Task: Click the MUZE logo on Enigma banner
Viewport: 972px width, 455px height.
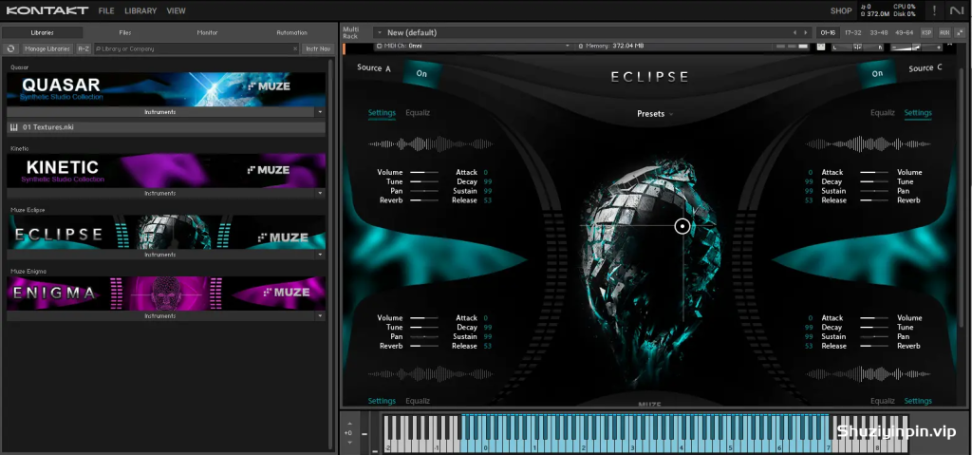Action: (x=287, y=292)
